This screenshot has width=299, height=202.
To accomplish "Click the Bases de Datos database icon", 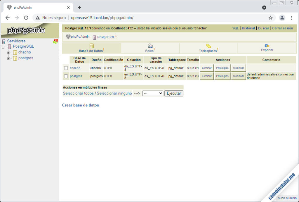I will [92, 46].
